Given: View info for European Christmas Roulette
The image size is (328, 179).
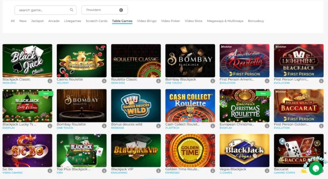Looking at the screenshot, I should pyautogui.click(x=267, y=126).
